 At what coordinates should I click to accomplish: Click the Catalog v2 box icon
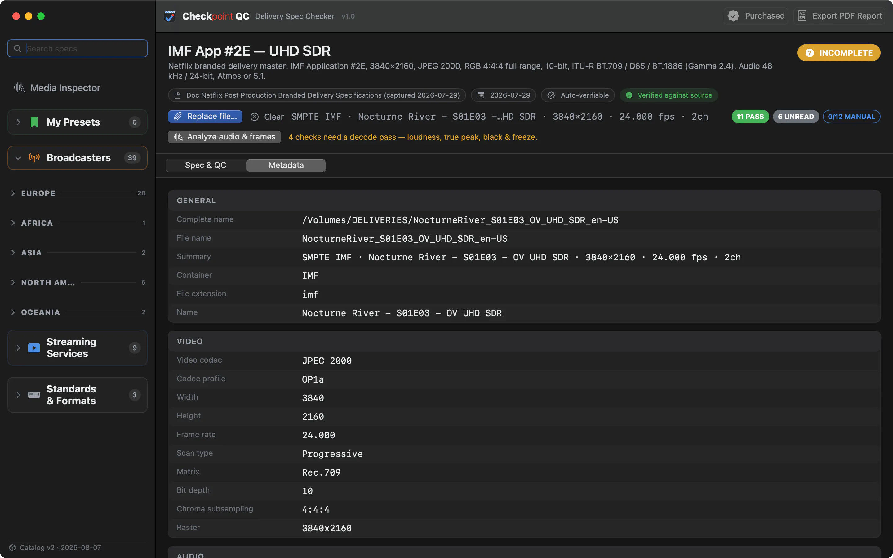[12, 547]
